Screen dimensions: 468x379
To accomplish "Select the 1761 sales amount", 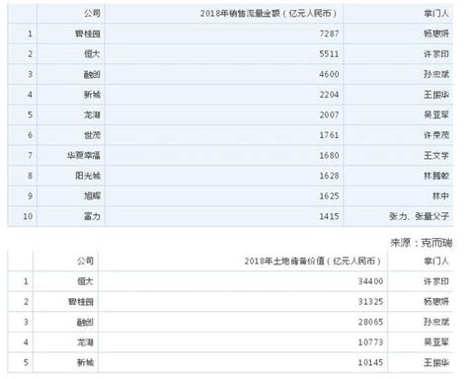I will click(x=329, y=135).
